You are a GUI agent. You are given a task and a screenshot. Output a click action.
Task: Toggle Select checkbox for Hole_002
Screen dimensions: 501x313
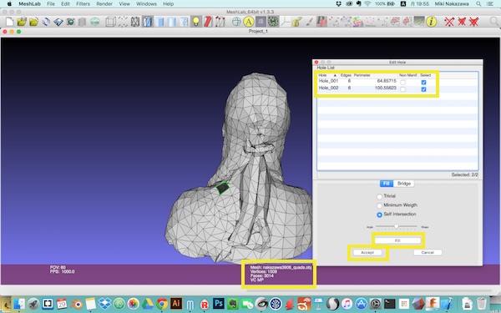[x=423, y=89]
